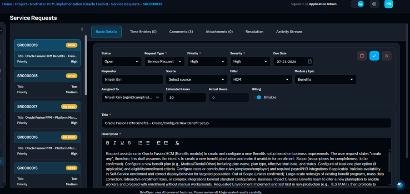Go to Home breadcrumb link

point(7,4)
